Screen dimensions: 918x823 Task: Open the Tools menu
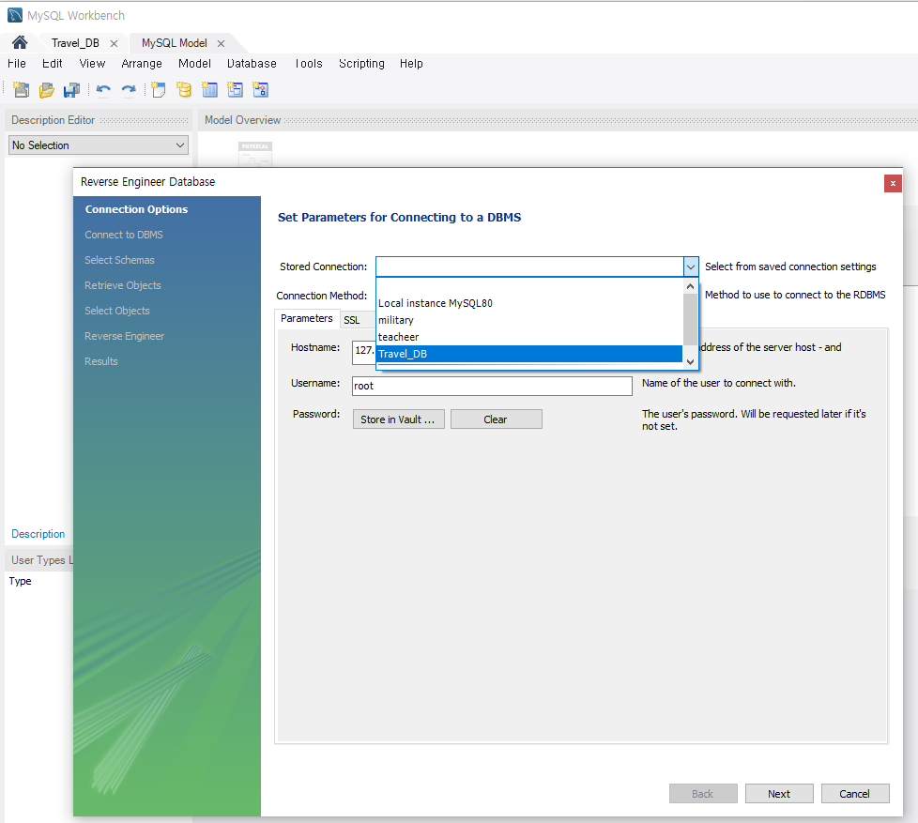pyautogui.click(x=309, y=63)
